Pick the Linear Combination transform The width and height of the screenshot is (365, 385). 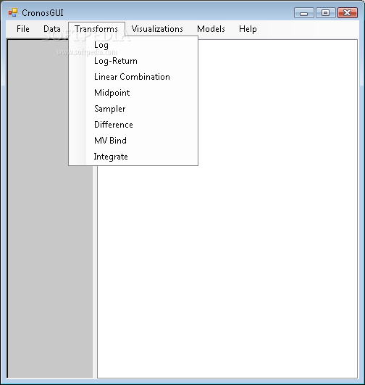click(x=133, y=77)
